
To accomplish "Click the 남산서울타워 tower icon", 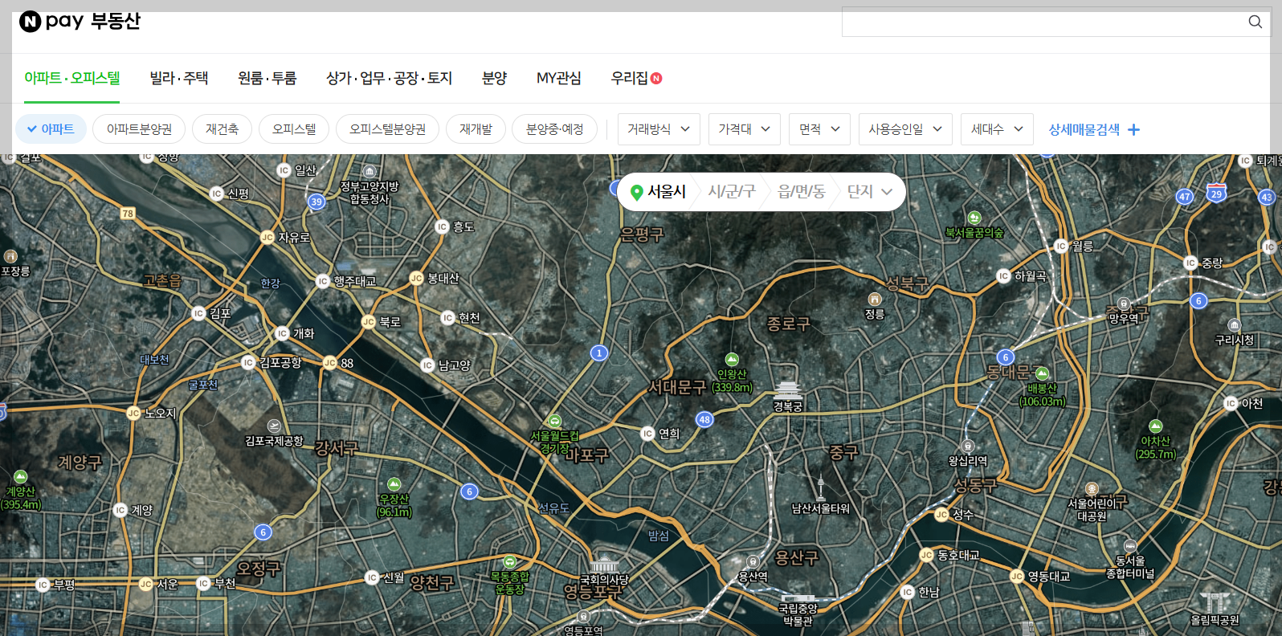I will click(820, 488).
